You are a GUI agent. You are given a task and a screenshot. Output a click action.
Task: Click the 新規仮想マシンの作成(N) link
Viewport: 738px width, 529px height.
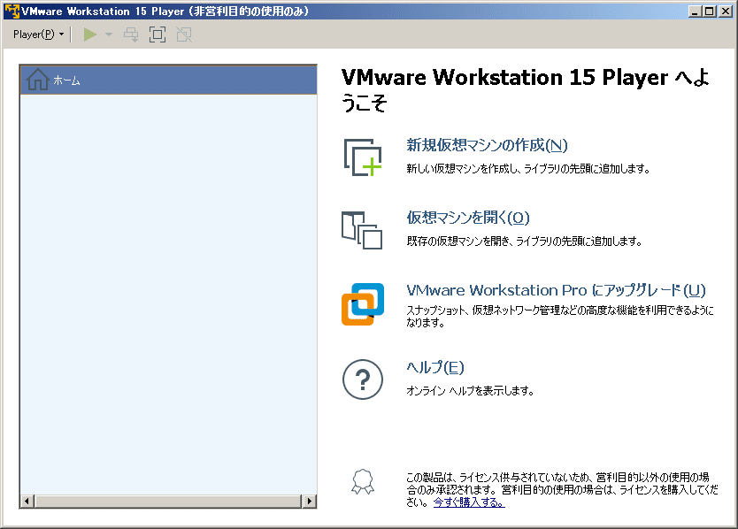pos(484,145)
